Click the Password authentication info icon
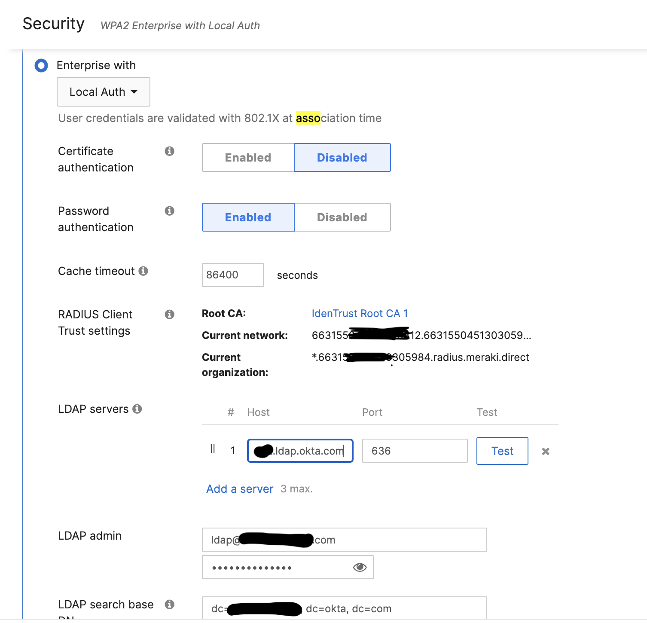The height and width of the screenshot is (623, 647). pyautogui.click(x=170, y=211)
